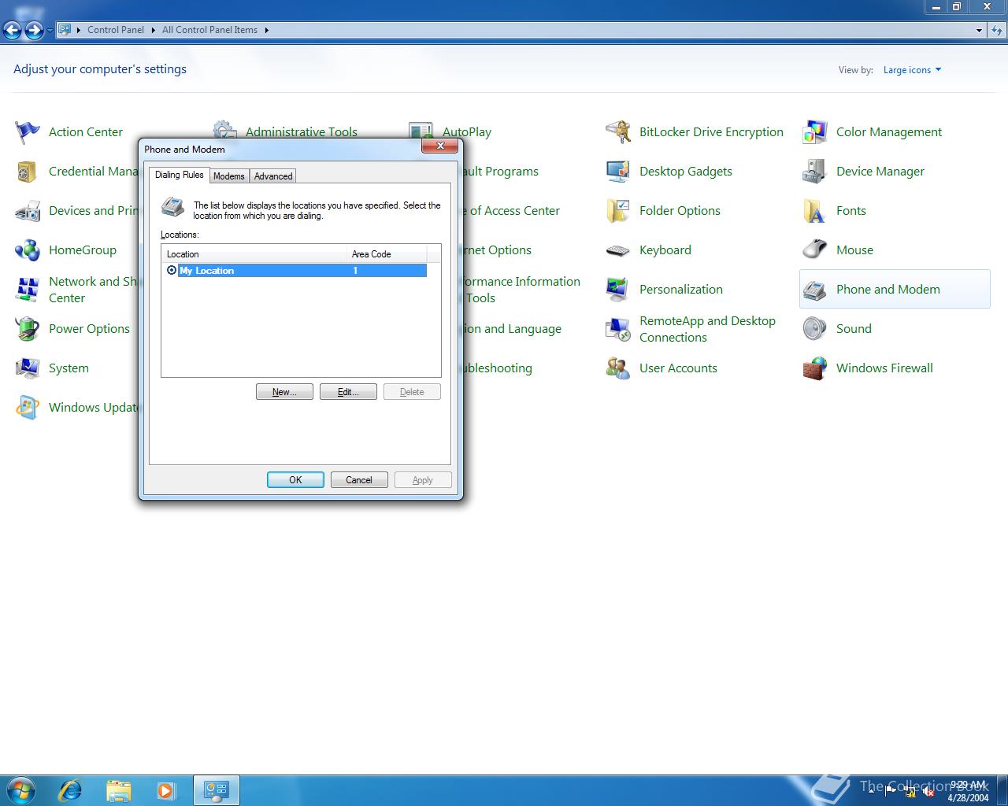Screen dimensions: 1008x806
Task: Click OK in Phone and Modem dialog
Action: click(295, 480)
